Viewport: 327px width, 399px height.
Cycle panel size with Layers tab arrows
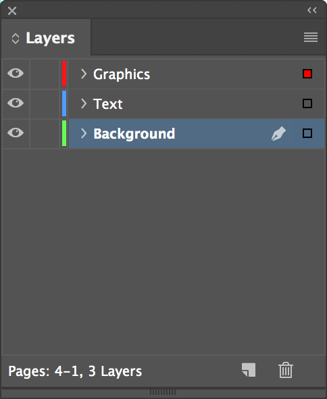[16, 39]
